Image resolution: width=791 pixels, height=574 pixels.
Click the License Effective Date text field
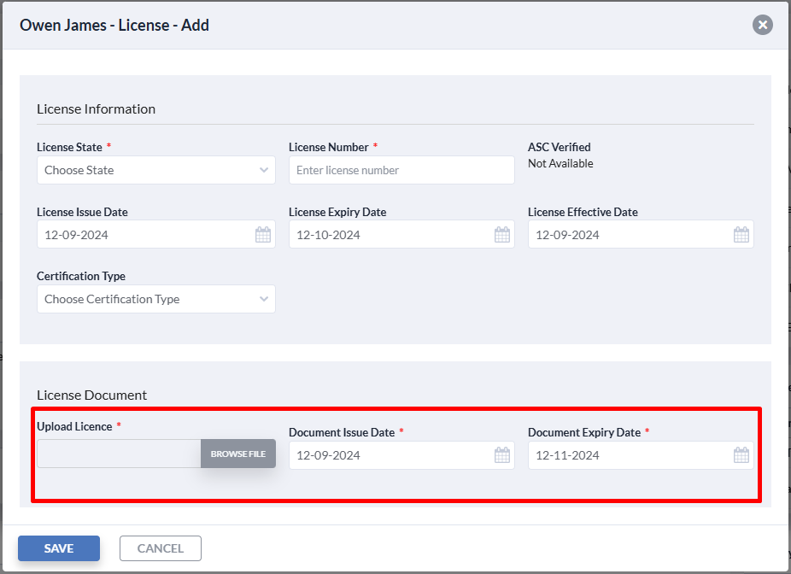click(641, 234)
